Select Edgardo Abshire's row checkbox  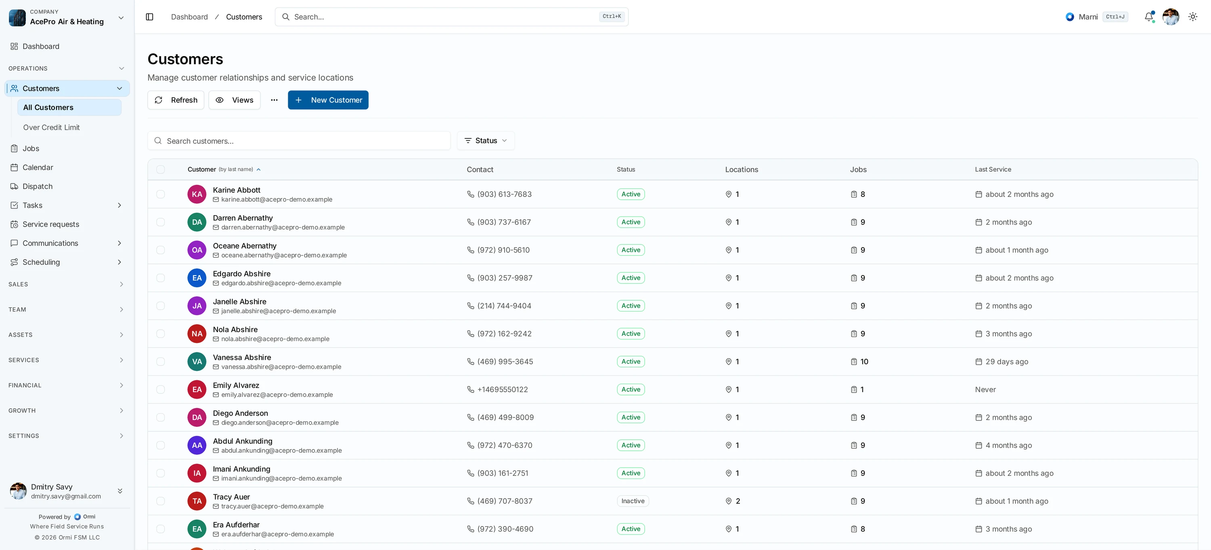(x=161, y=278)
